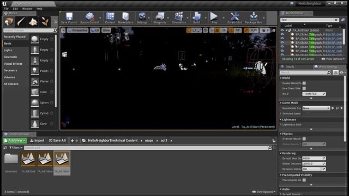Toggle Precompute Visibility checkbox

tap(304, 180)
